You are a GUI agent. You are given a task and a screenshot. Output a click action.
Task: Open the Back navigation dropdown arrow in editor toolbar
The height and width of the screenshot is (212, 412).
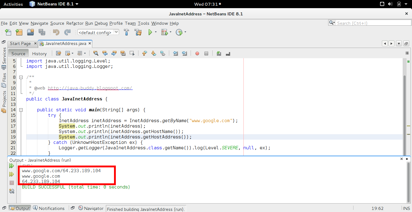click(x=72, y=53)
